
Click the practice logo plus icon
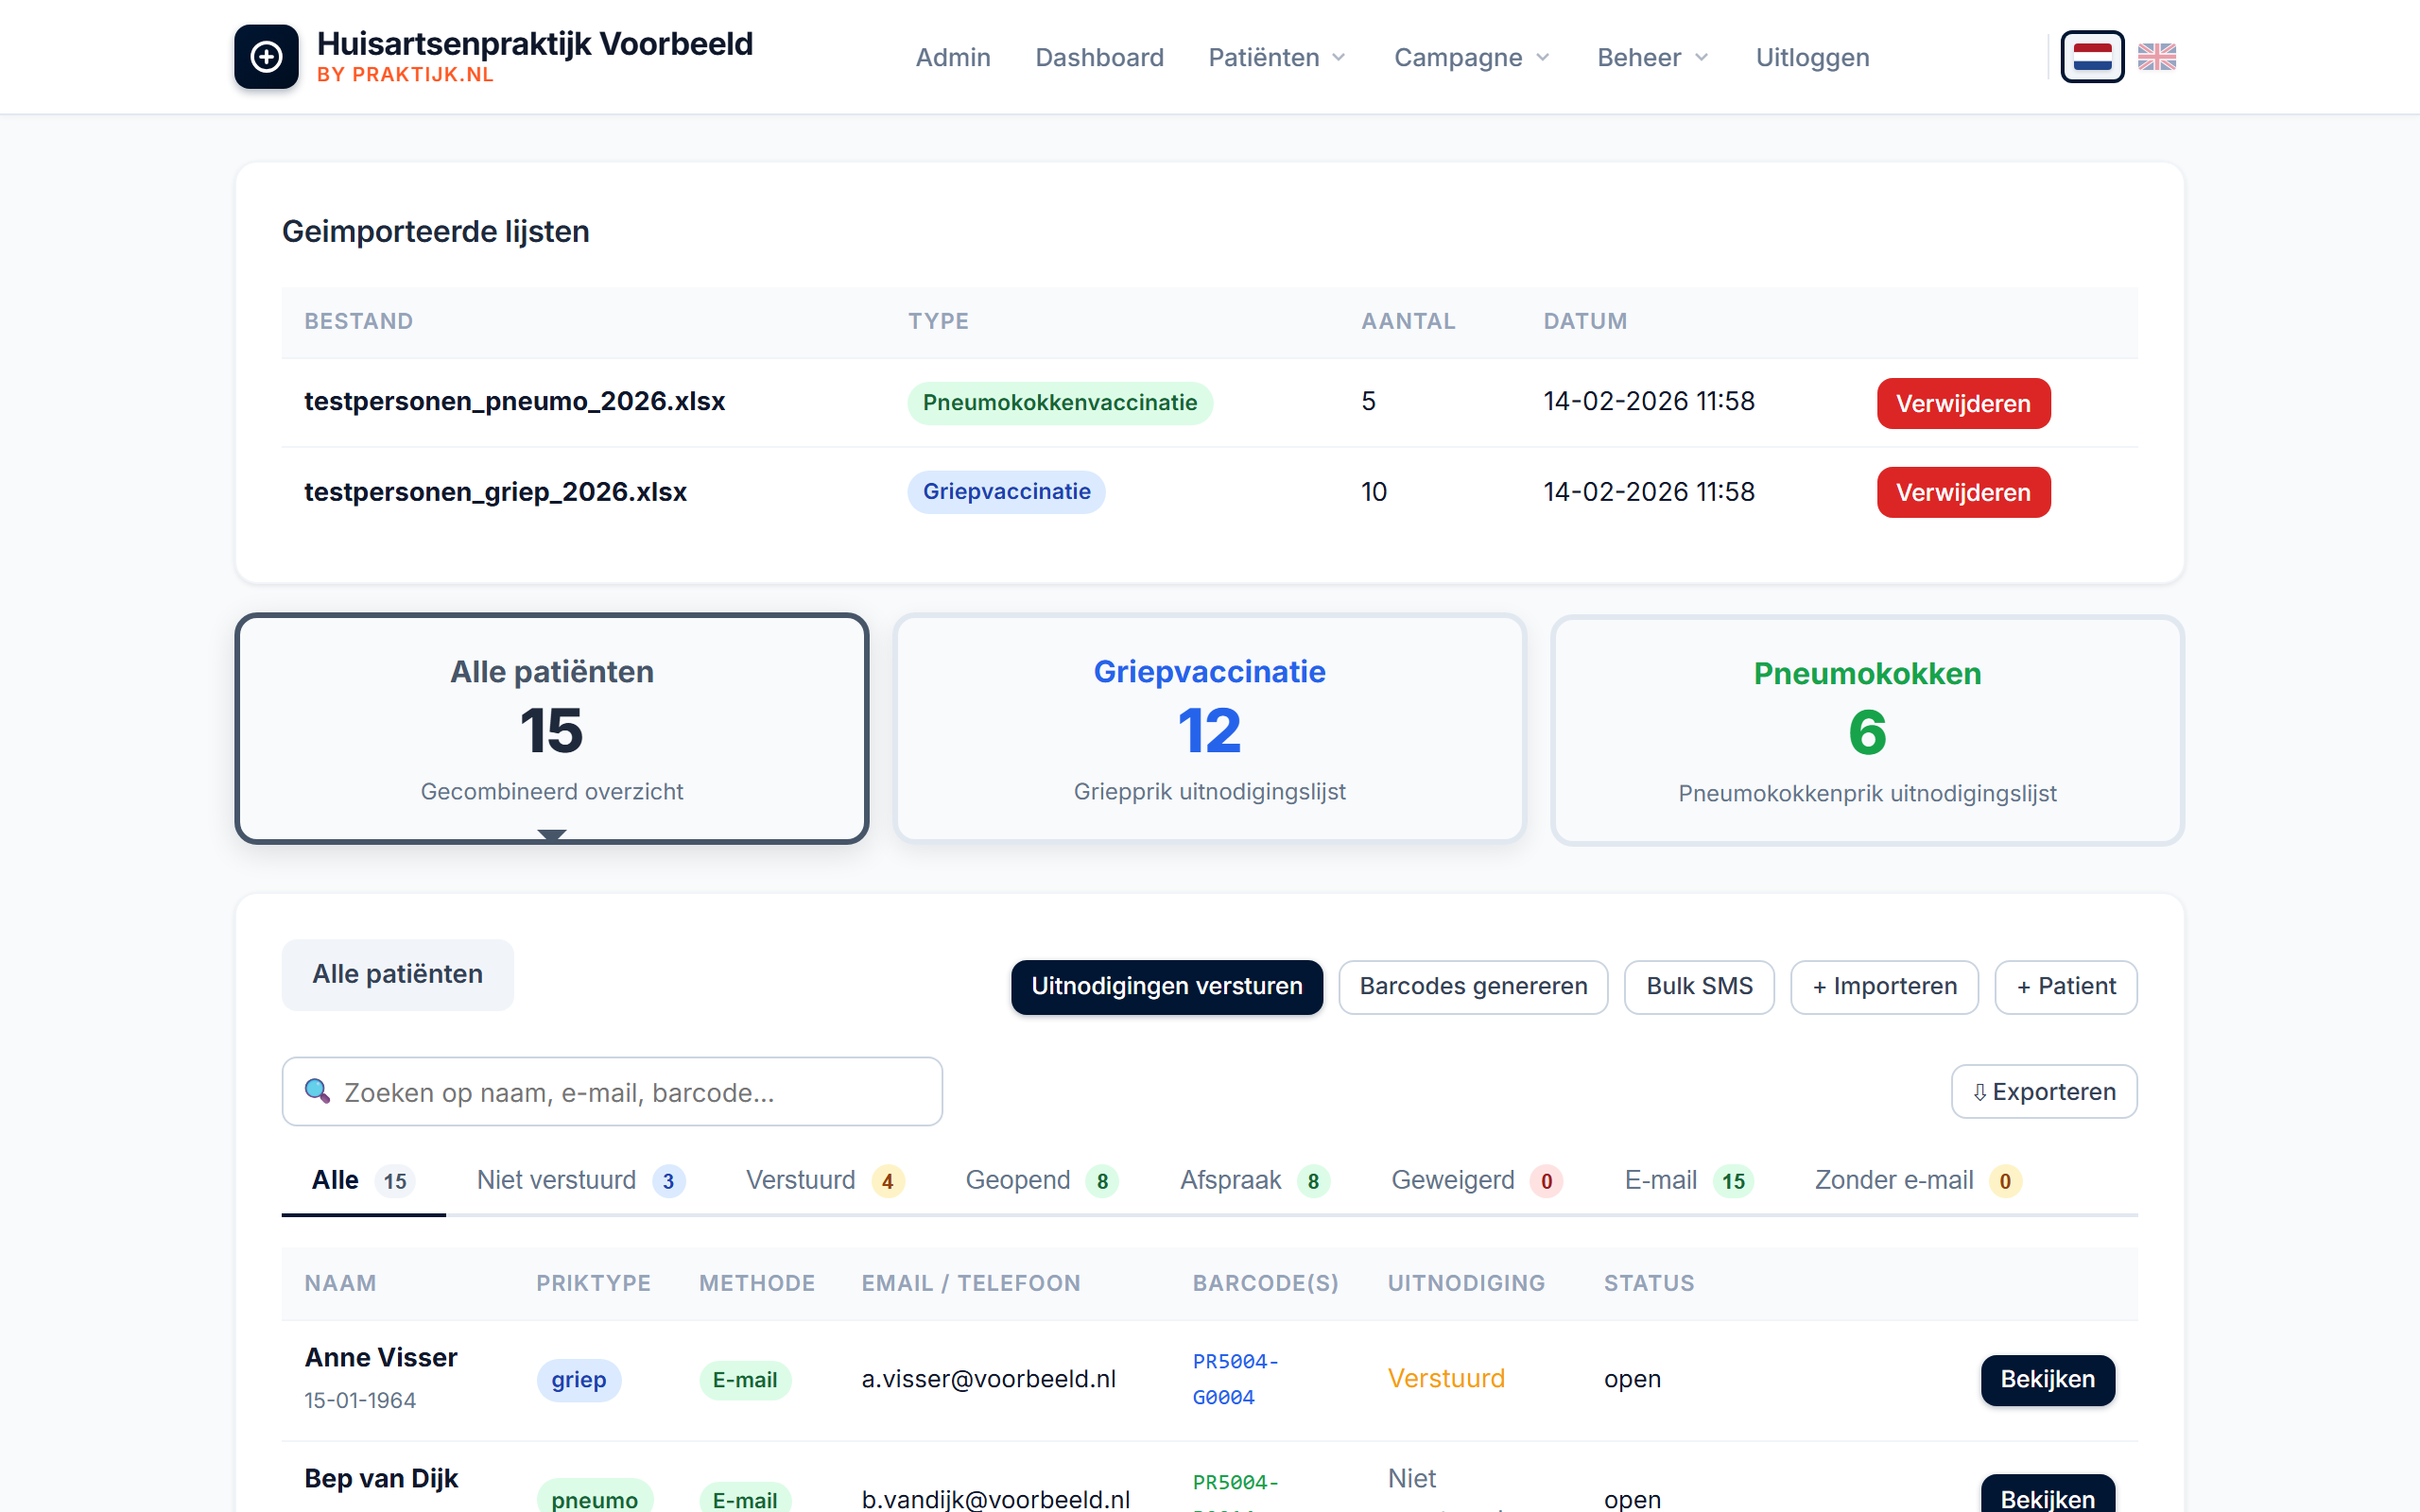(x=266, y=57)
